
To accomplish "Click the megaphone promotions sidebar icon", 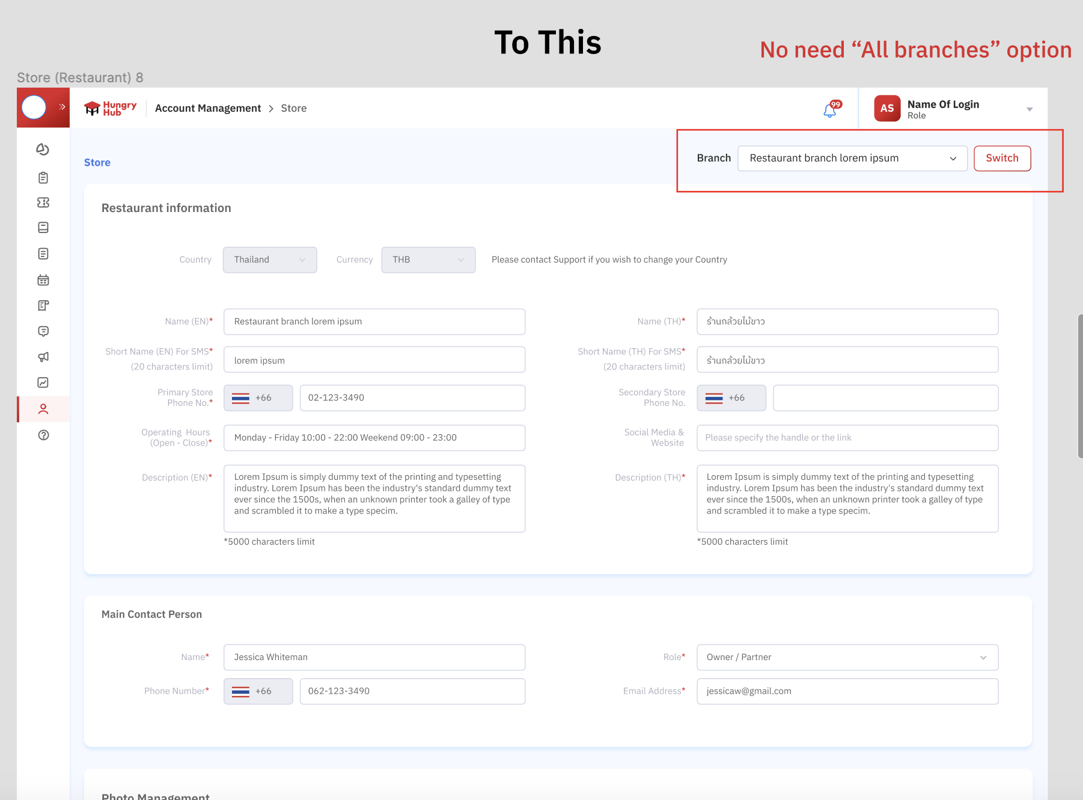I will pyautogui.click(x=43, y=357).
